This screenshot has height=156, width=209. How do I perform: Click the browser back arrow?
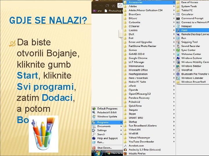coord(95,5)
